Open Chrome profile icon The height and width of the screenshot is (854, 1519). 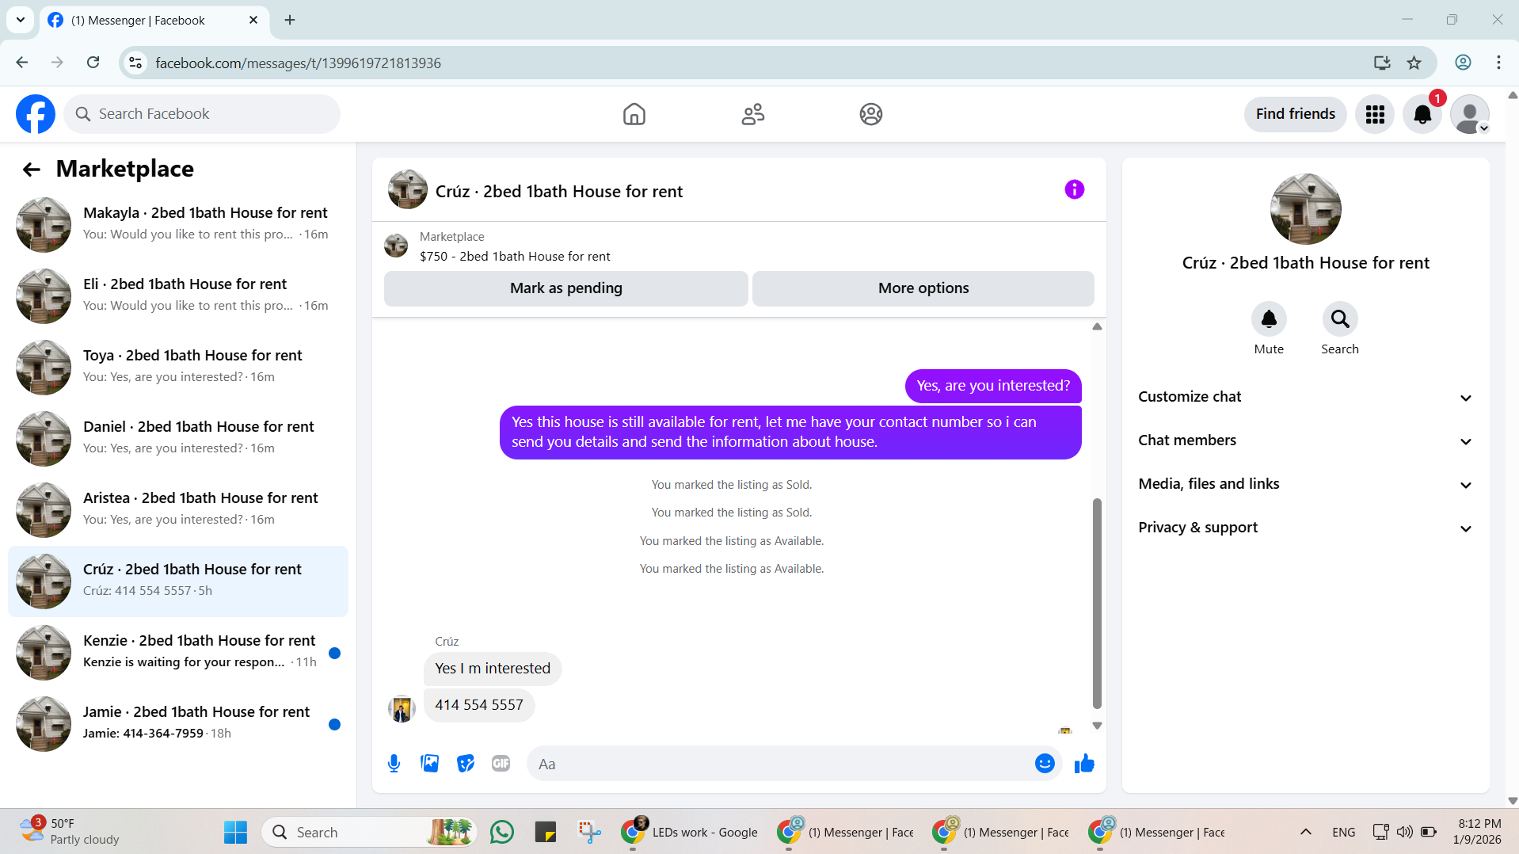[1463, 63]
